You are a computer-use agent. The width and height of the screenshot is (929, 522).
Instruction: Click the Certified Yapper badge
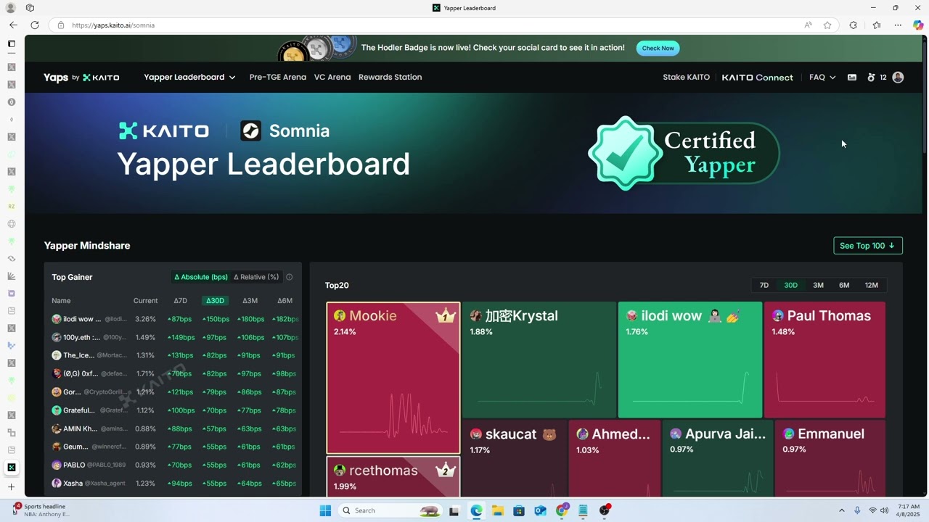click(x=683, y=153)
